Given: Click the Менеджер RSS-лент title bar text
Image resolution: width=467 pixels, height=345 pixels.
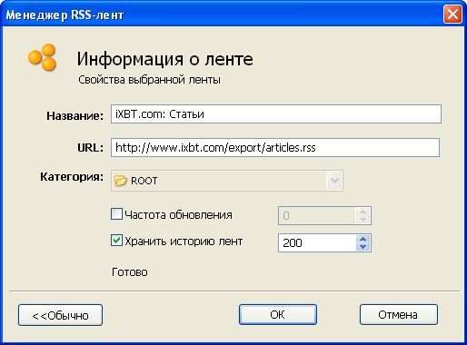Looking at the screenshot, I should pos(65,15).
